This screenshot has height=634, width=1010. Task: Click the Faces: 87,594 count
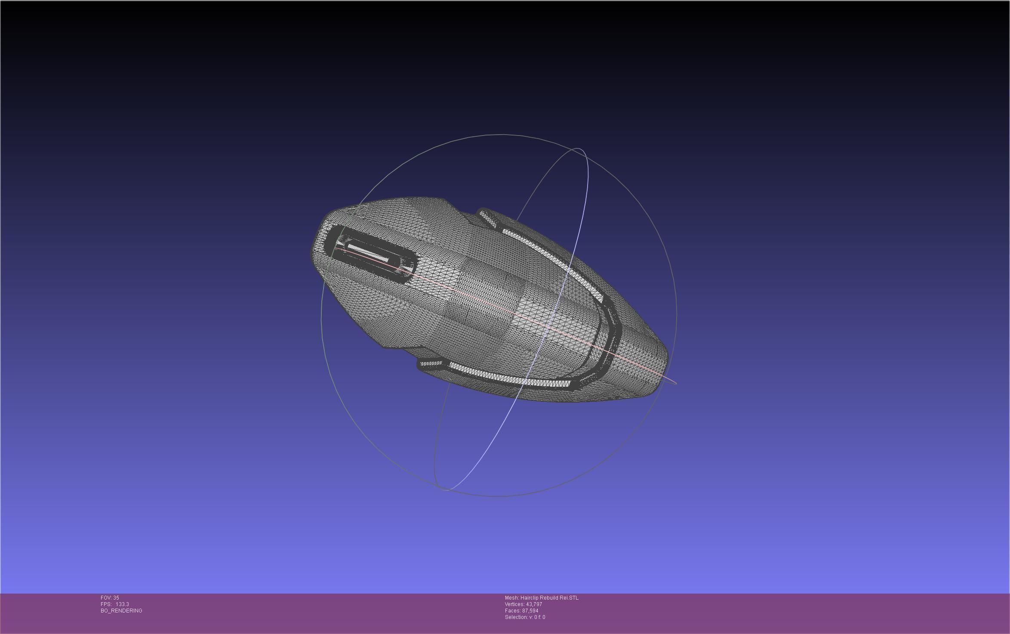[x=521, y=611]
